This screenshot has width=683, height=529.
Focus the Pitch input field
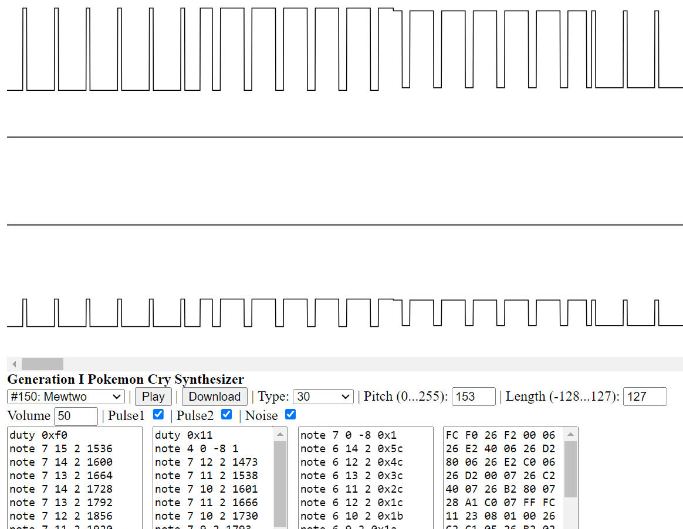coord(473,397)
